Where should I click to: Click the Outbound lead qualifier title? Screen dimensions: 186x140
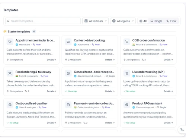point(32,103)
